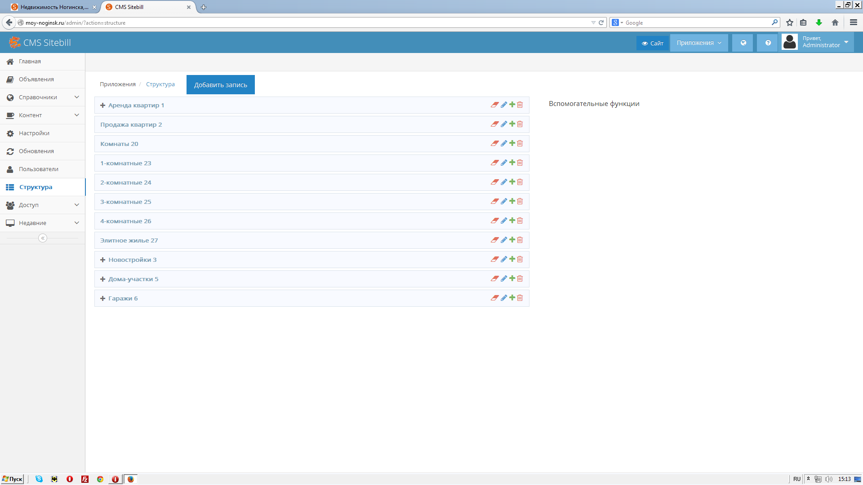Open Windows Пуск start button
The image size is (863, 485).
[13, 479]
